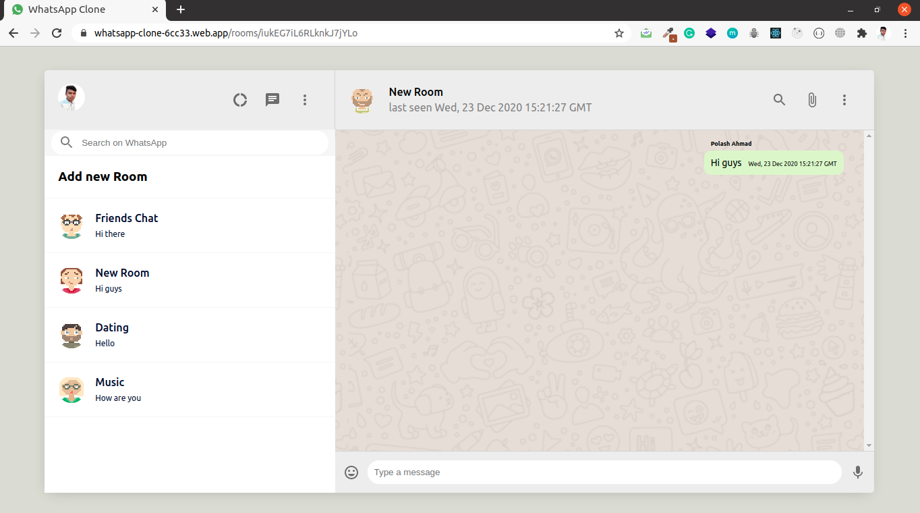Click chat scrollbar down arrow
This screenshot has width=920, height=513.
pyautogui.click(x=869, y=446)
